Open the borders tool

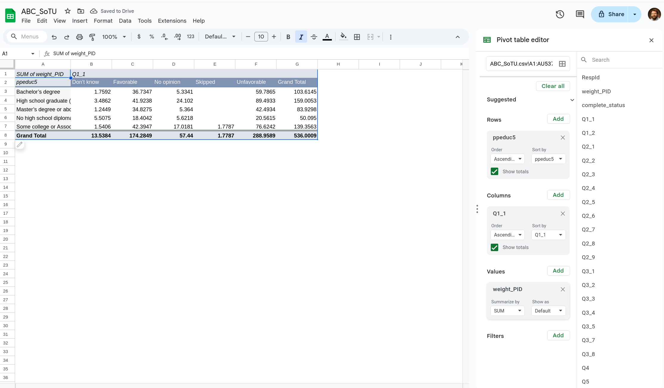(x=357, y=37)
